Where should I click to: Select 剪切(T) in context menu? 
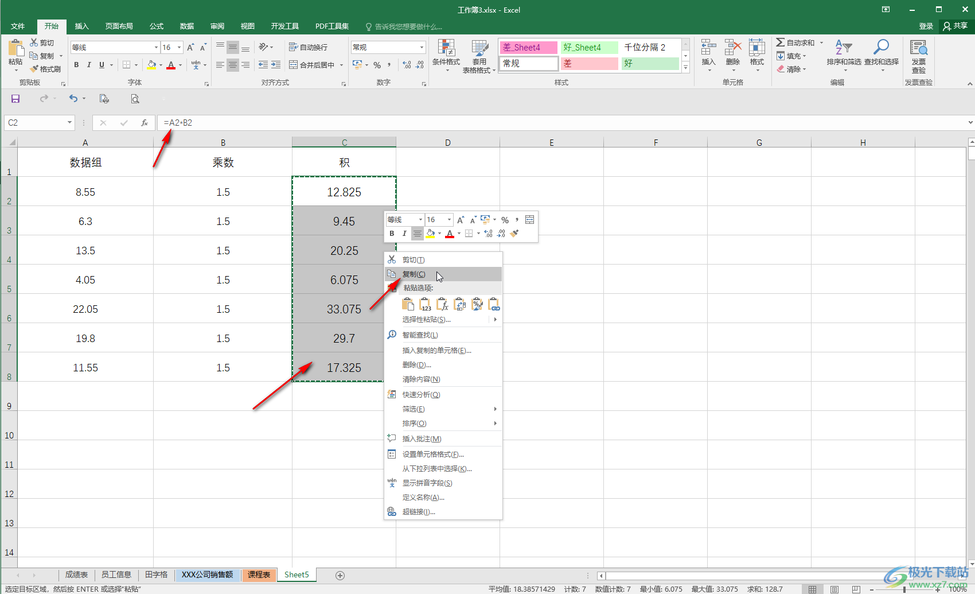(443, 260)
